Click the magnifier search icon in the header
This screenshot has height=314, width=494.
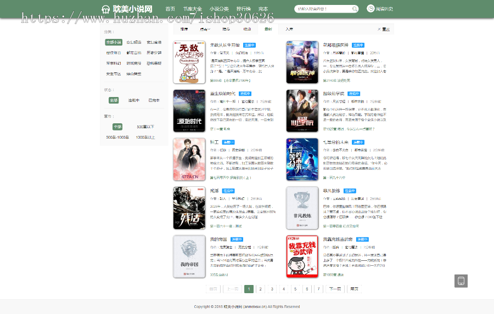pyautogui.click(x=355, y=9)
